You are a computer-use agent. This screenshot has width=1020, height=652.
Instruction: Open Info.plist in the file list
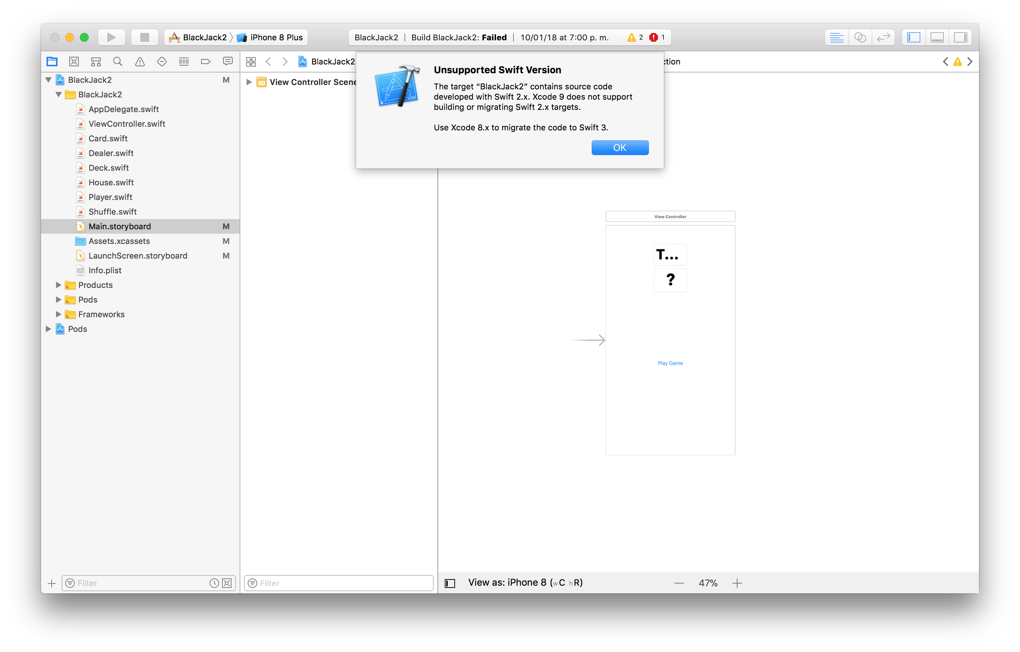click(x=105, y=270)
